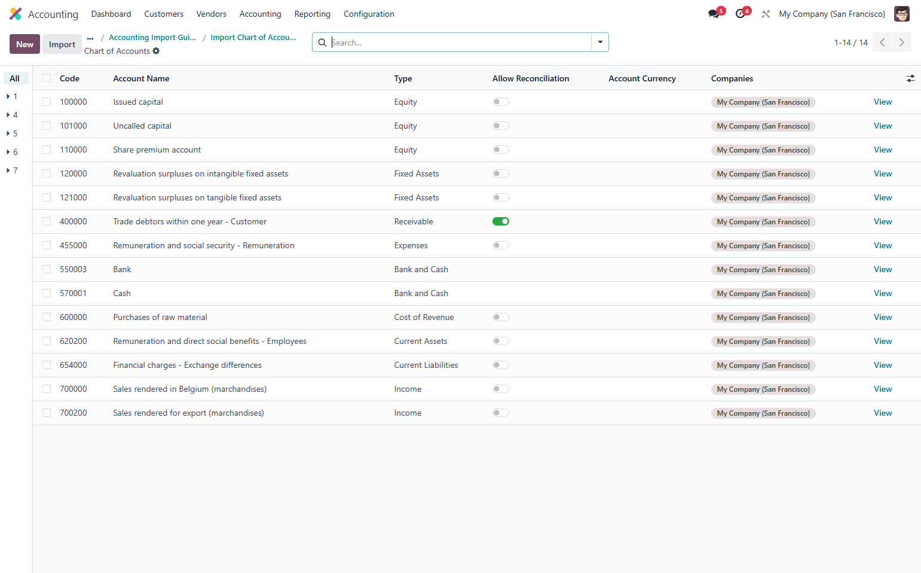This screenshot has height=573, width=921.
Task: Open Import Chart of Accounts breadcrumb
Action: click(x=253, y=37)
